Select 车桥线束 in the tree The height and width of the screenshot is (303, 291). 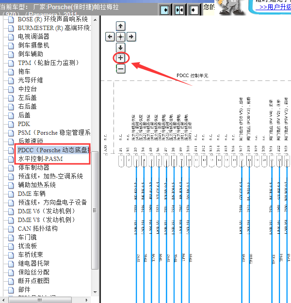(x=31, y=255)
